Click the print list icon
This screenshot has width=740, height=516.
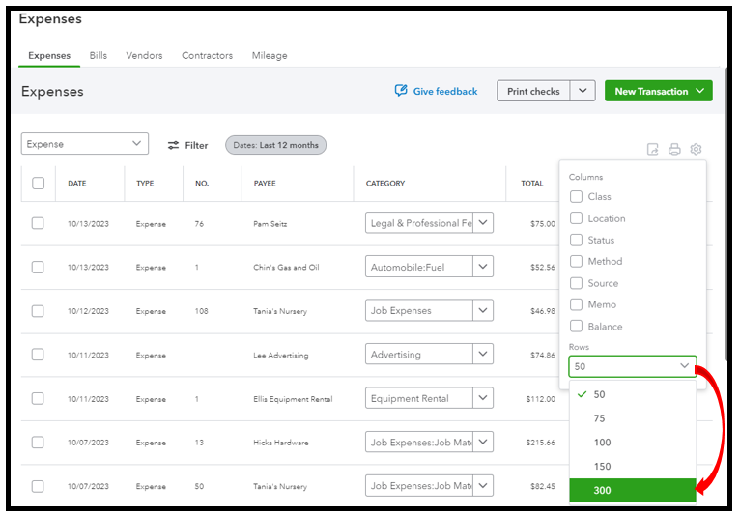(x=674, y=150)
